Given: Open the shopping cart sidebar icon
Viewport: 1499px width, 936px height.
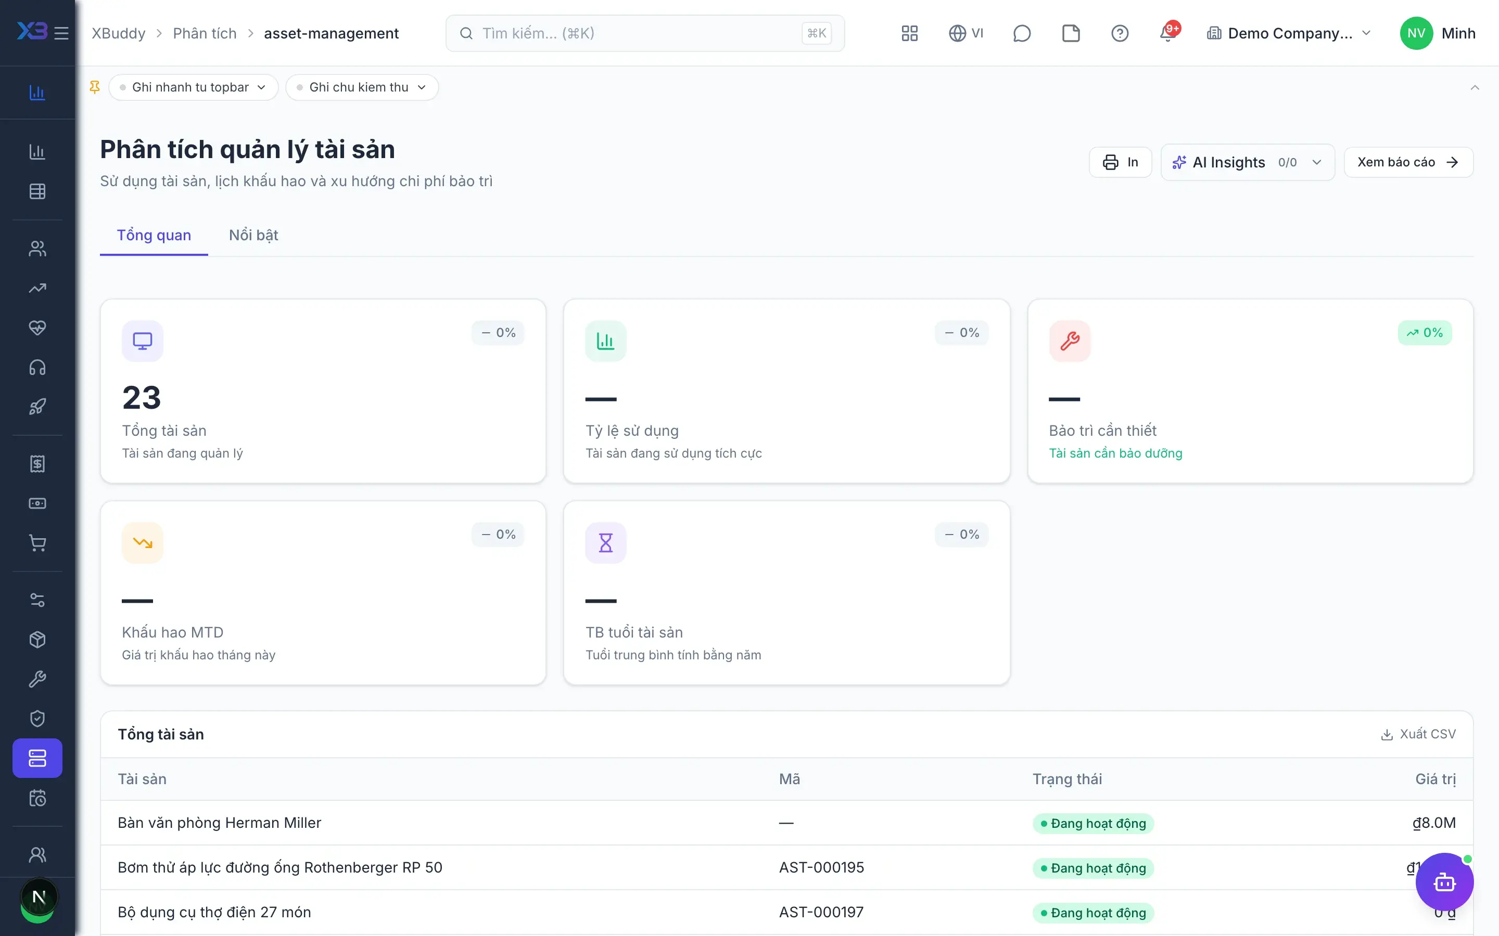Looking at the screenshot, I should click(x=37, y=543).
